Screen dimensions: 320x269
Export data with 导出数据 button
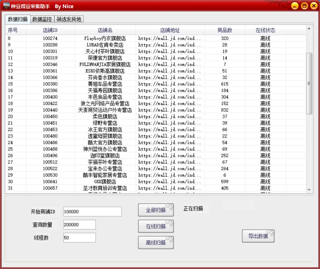[258, 236]
